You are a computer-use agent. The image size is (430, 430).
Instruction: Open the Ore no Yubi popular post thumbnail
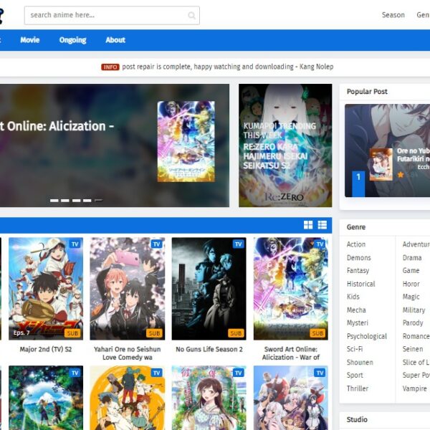(381, 164)
